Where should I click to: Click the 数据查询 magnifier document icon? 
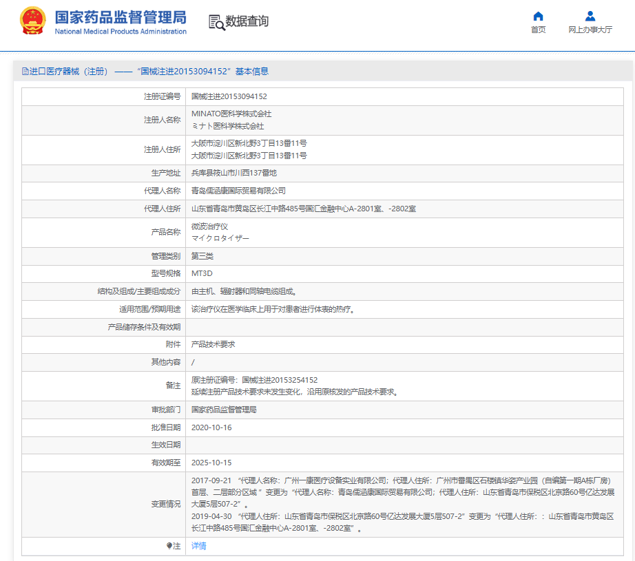(216, 22)
